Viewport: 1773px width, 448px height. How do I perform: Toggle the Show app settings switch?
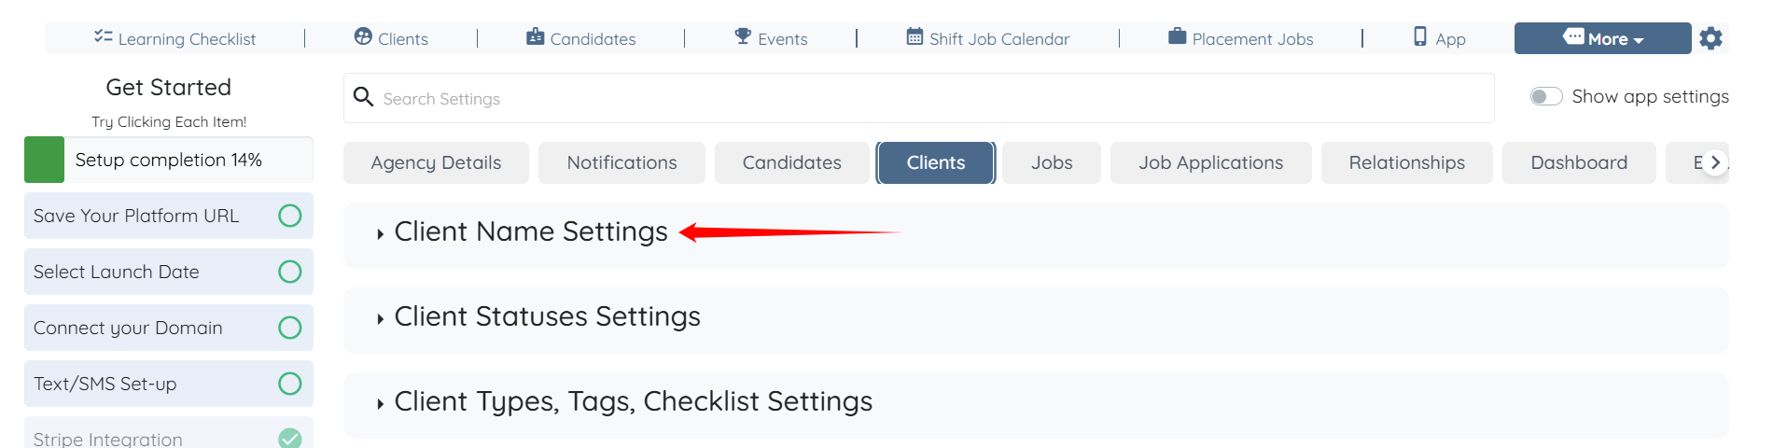[1546, 97]
